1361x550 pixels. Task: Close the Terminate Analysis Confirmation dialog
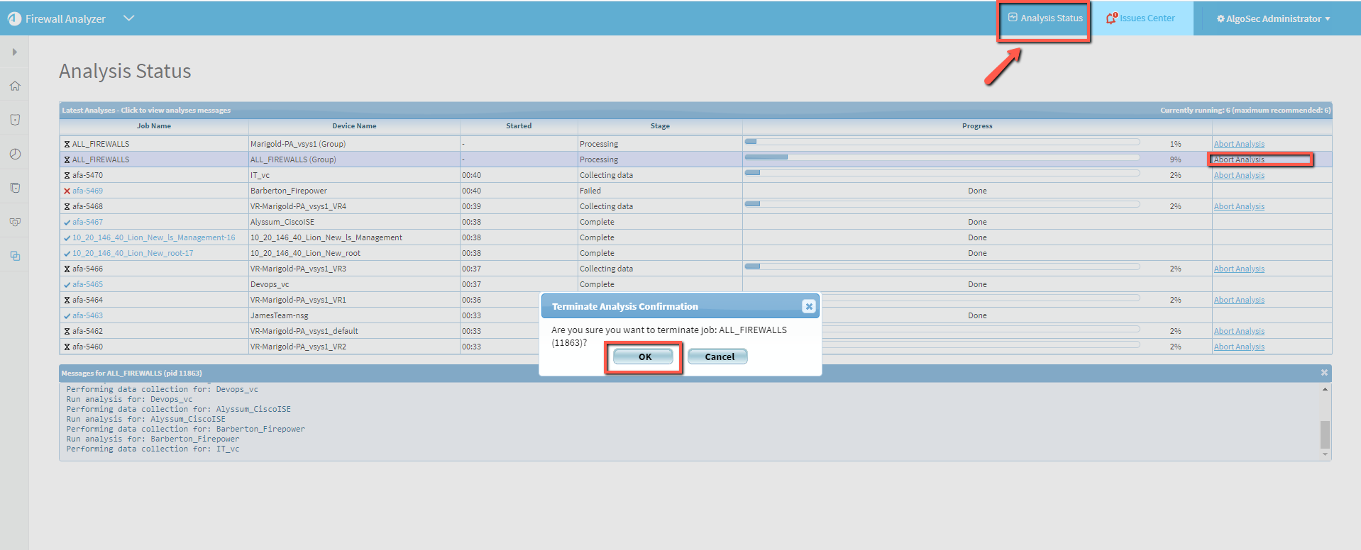click(x=808, y=306)
